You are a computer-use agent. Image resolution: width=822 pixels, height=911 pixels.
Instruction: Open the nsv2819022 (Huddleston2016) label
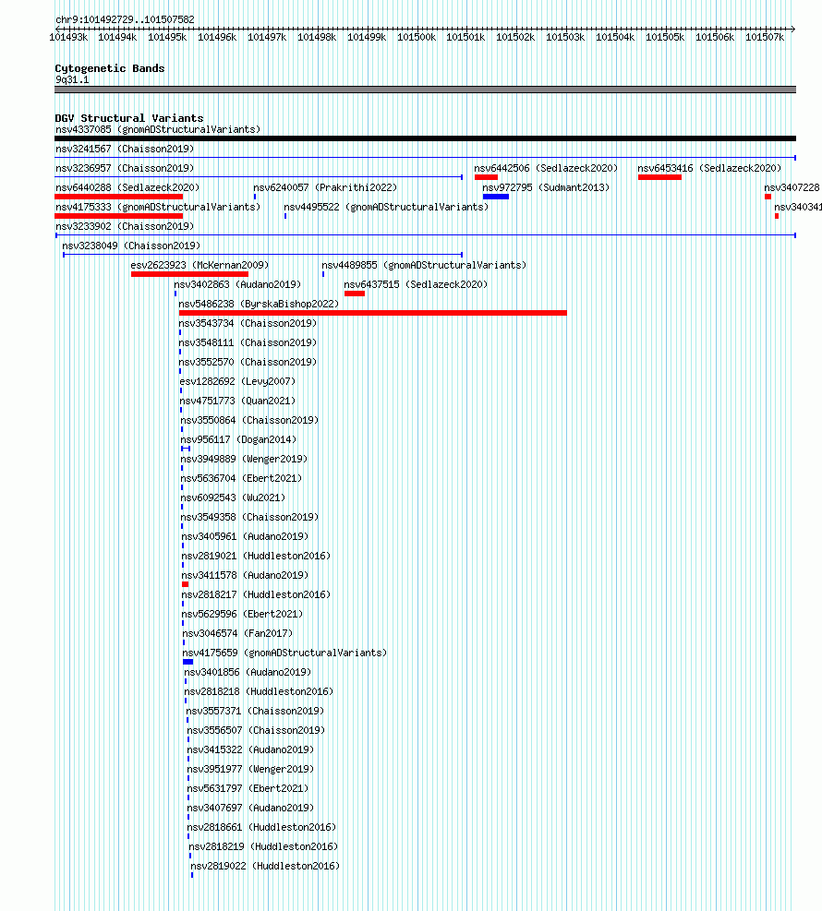[265, 866]
